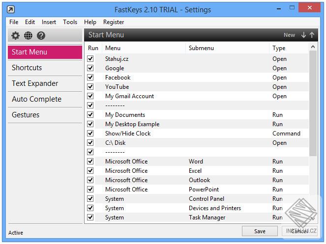Click the FastKeys app icon in title bar
326x244 pixels.
pyautogui.click(x=11, y=9)
